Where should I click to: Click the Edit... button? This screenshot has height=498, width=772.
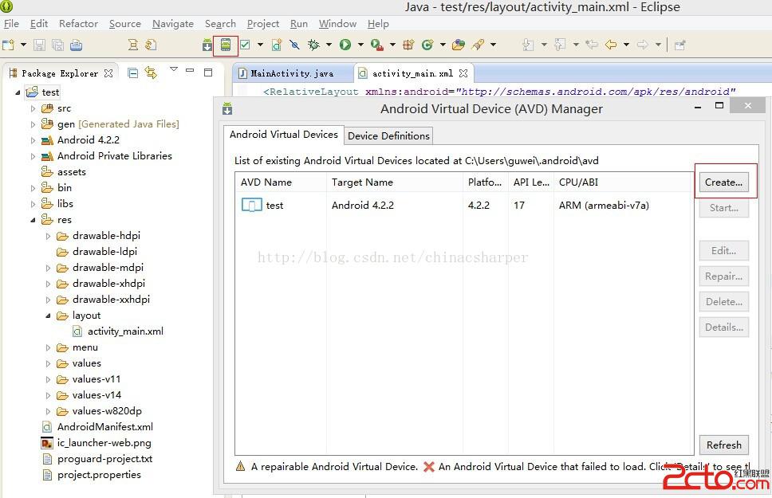point(724,250)
